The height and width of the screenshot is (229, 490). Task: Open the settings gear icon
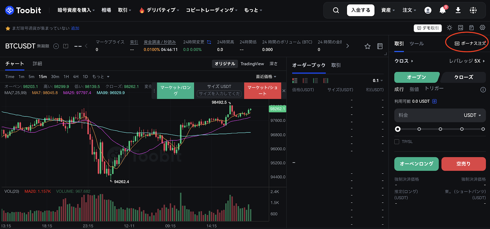pyautogui.click(x=482, y=28)
